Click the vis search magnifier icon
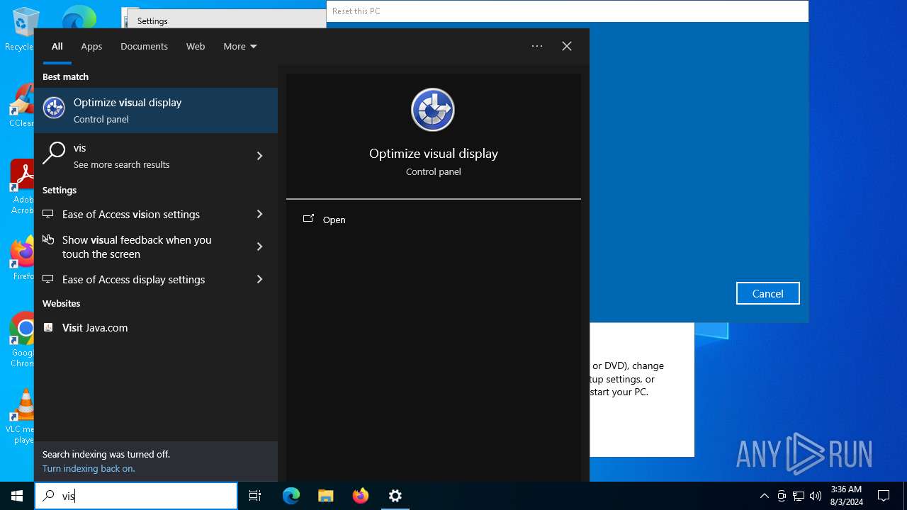Screen dimensions: 907x510 pos(54,154)
